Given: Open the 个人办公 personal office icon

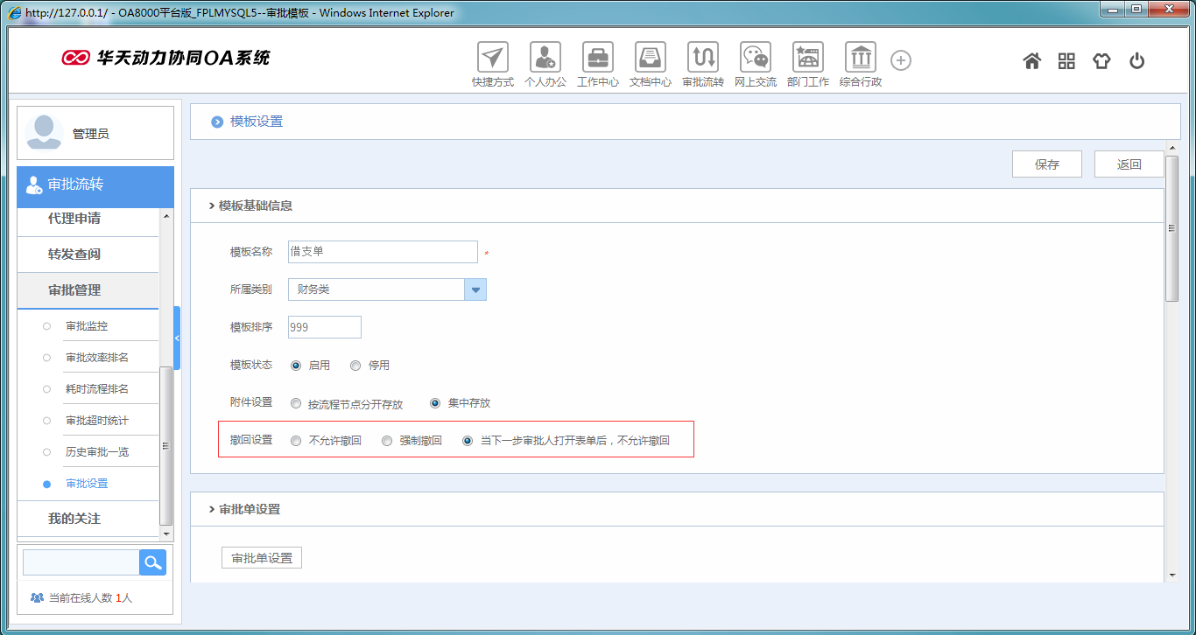Looking at the screenshot, I should tap(545, 58).
